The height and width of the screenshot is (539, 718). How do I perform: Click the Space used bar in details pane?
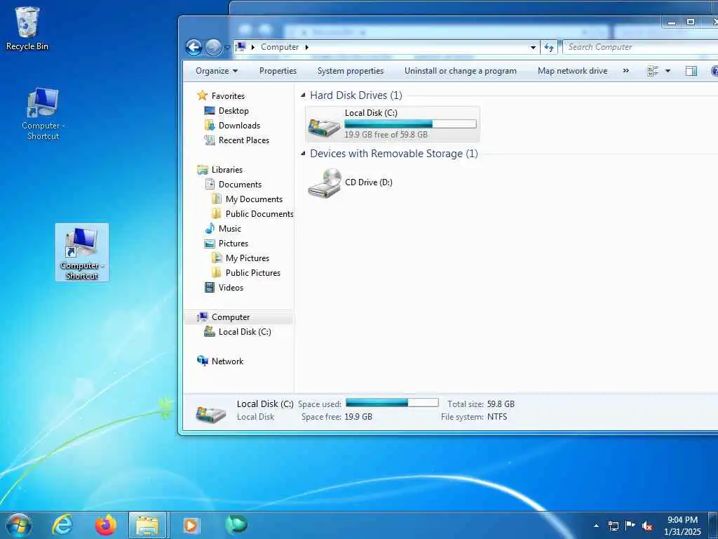(x=392, y=403)
